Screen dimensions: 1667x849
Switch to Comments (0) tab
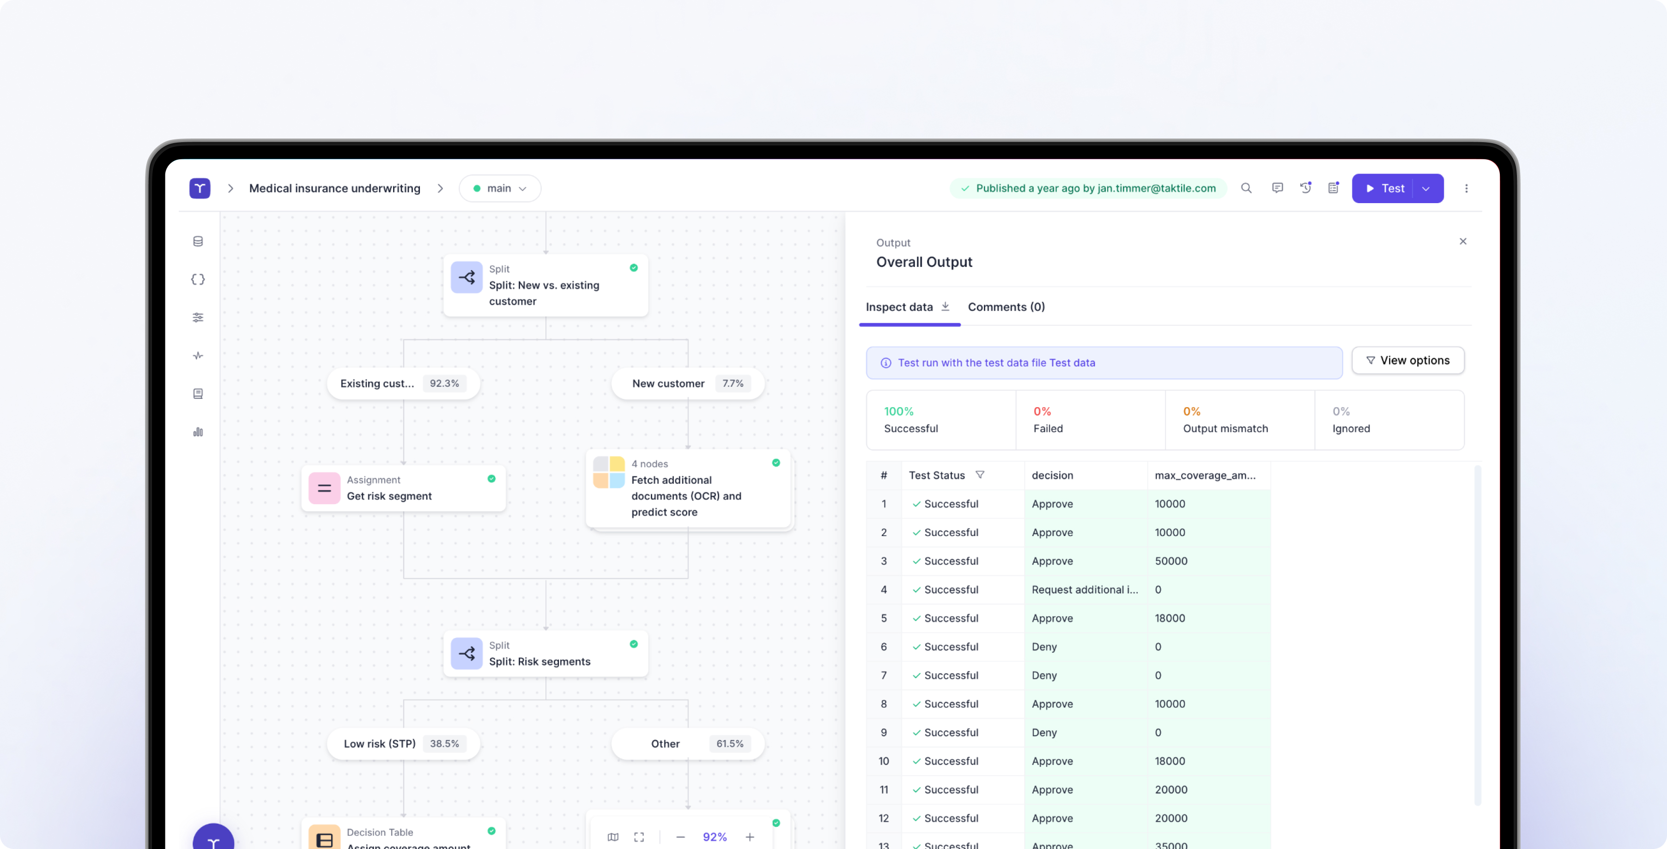pyautogui.click(x=1006, y=307)
